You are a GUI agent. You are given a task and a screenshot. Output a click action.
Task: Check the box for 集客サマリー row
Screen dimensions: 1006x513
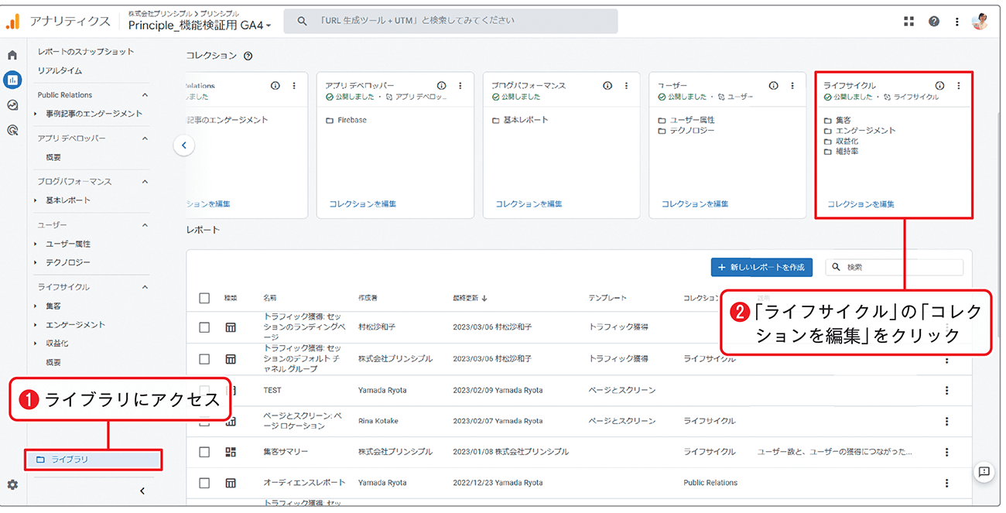tap(204, 452)
